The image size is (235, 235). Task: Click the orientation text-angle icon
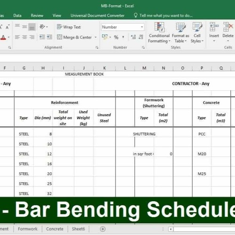pyautogui.click(x=44, y=27)
